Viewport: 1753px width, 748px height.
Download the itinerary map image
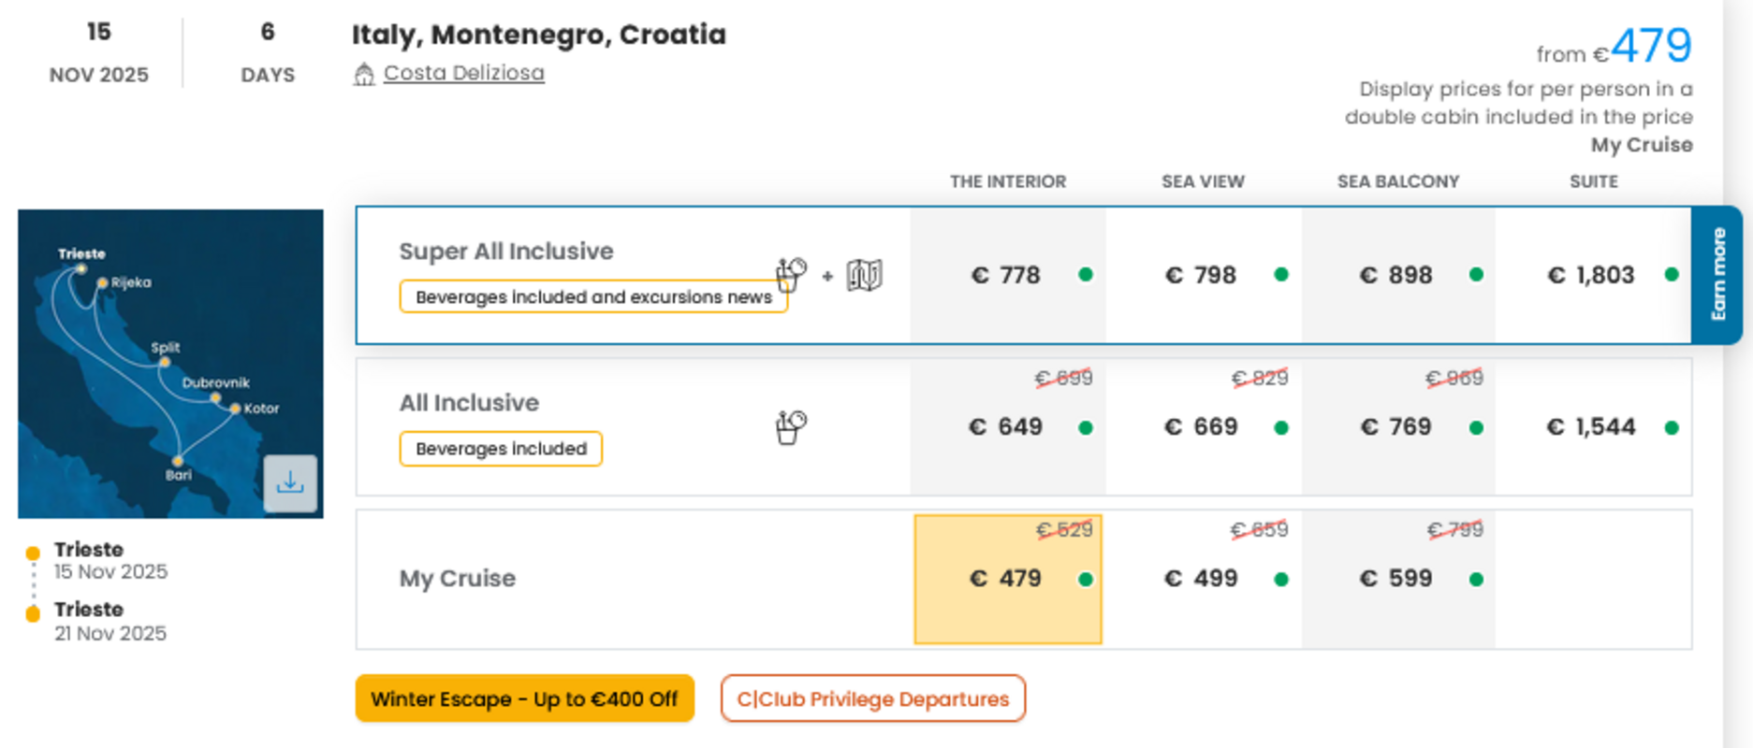pos(290,482)
